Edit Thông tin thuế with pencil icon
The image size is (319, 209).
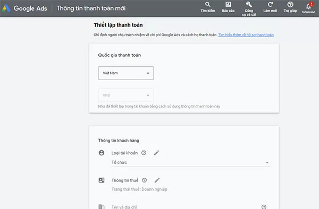[x=157, y=180]
